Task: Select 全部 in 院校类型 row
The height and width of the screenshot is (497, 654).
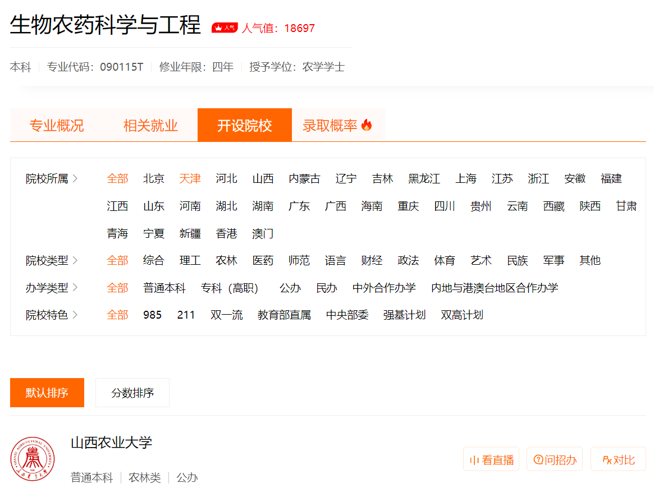Action: pos(117,260)
